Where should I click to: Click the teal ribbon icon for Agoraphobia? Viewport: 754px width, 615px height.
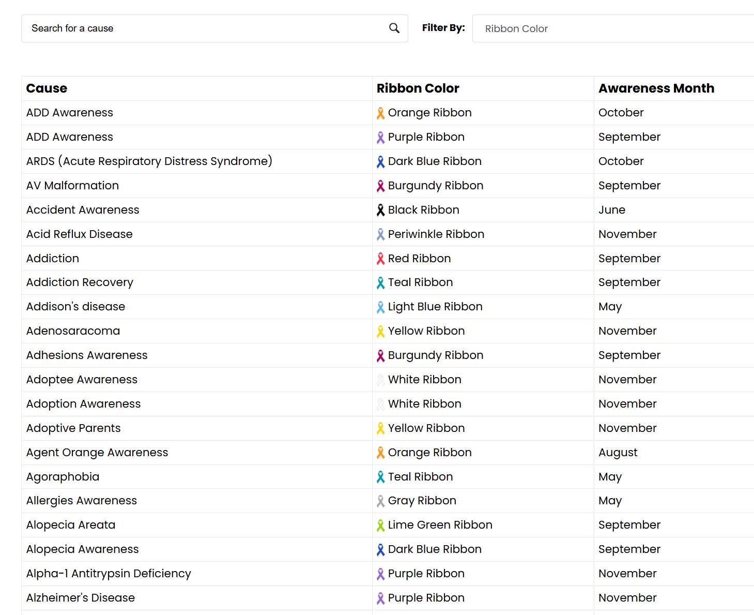coord(381,477)
